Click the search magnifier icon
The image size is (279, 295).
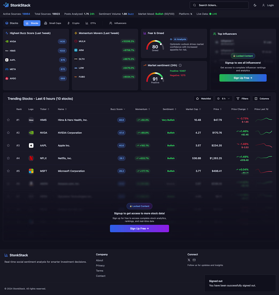(x=194, y=5)
